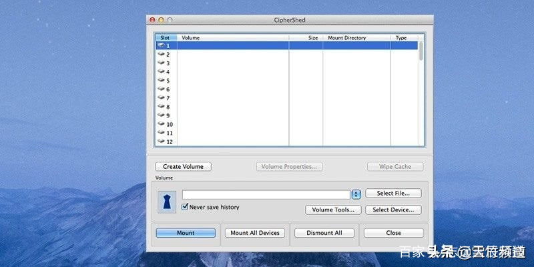
Task: Click the CipherShed key logo icon
Action: coord(166,202)
